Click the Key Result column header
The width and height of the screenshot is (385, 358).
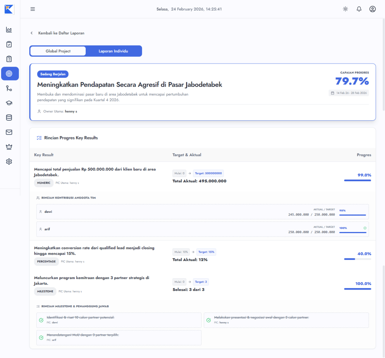click(44, 155)
